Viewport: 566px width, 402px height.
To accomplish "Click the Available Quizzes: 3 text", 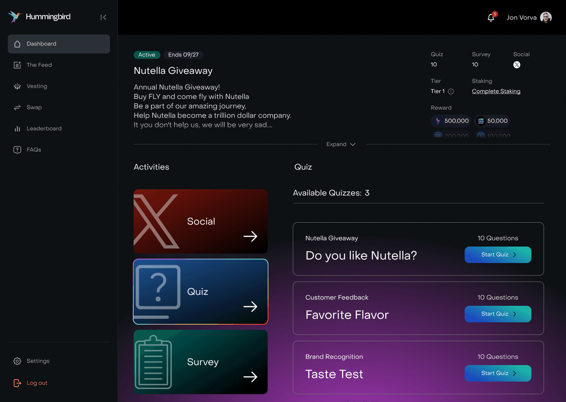I will click(331, 193).
